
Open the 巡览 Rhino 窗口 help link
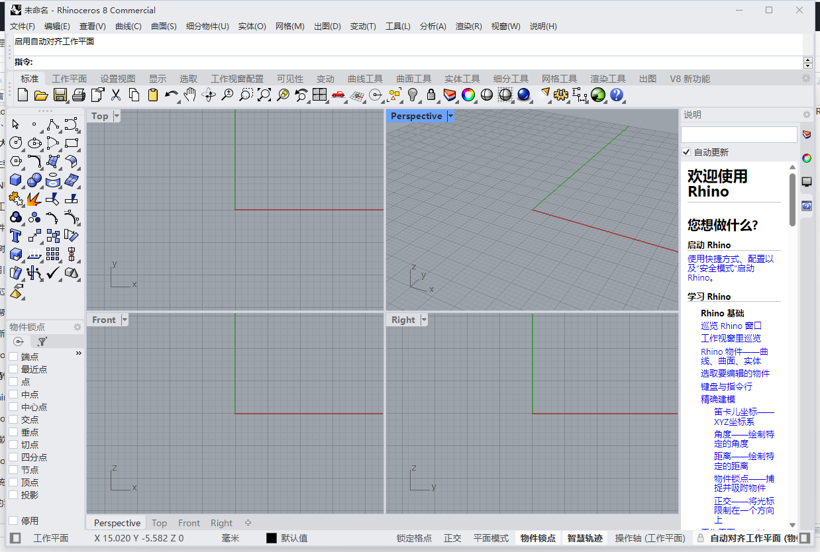tap(731, 326)
